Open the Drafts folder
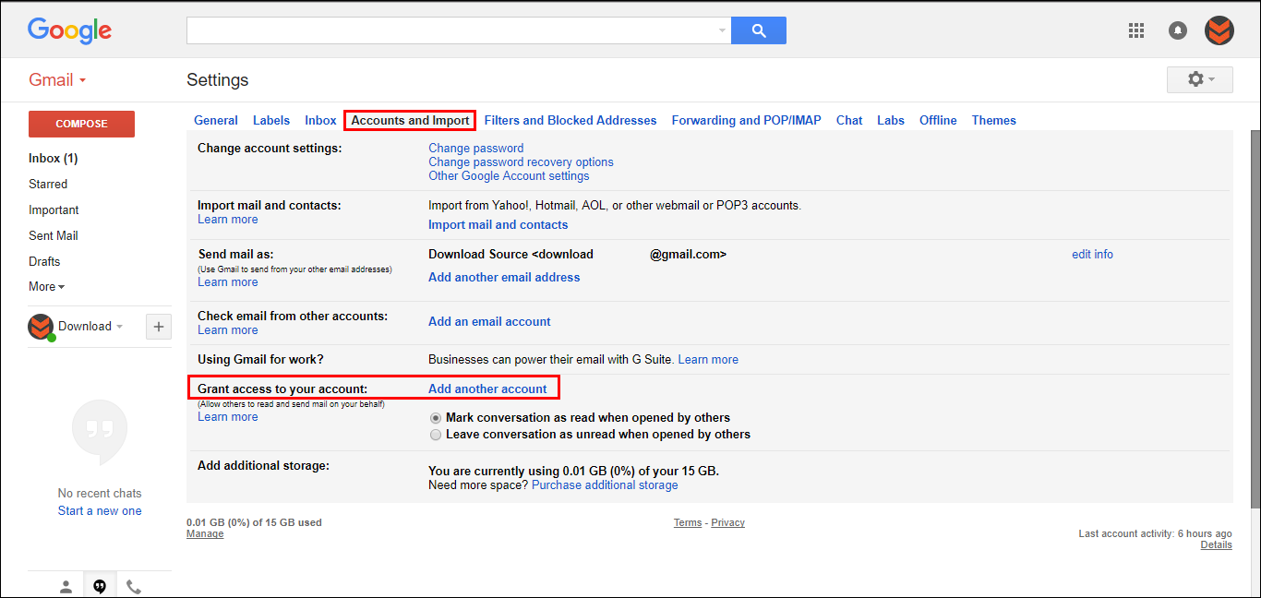 pos(44,262)
